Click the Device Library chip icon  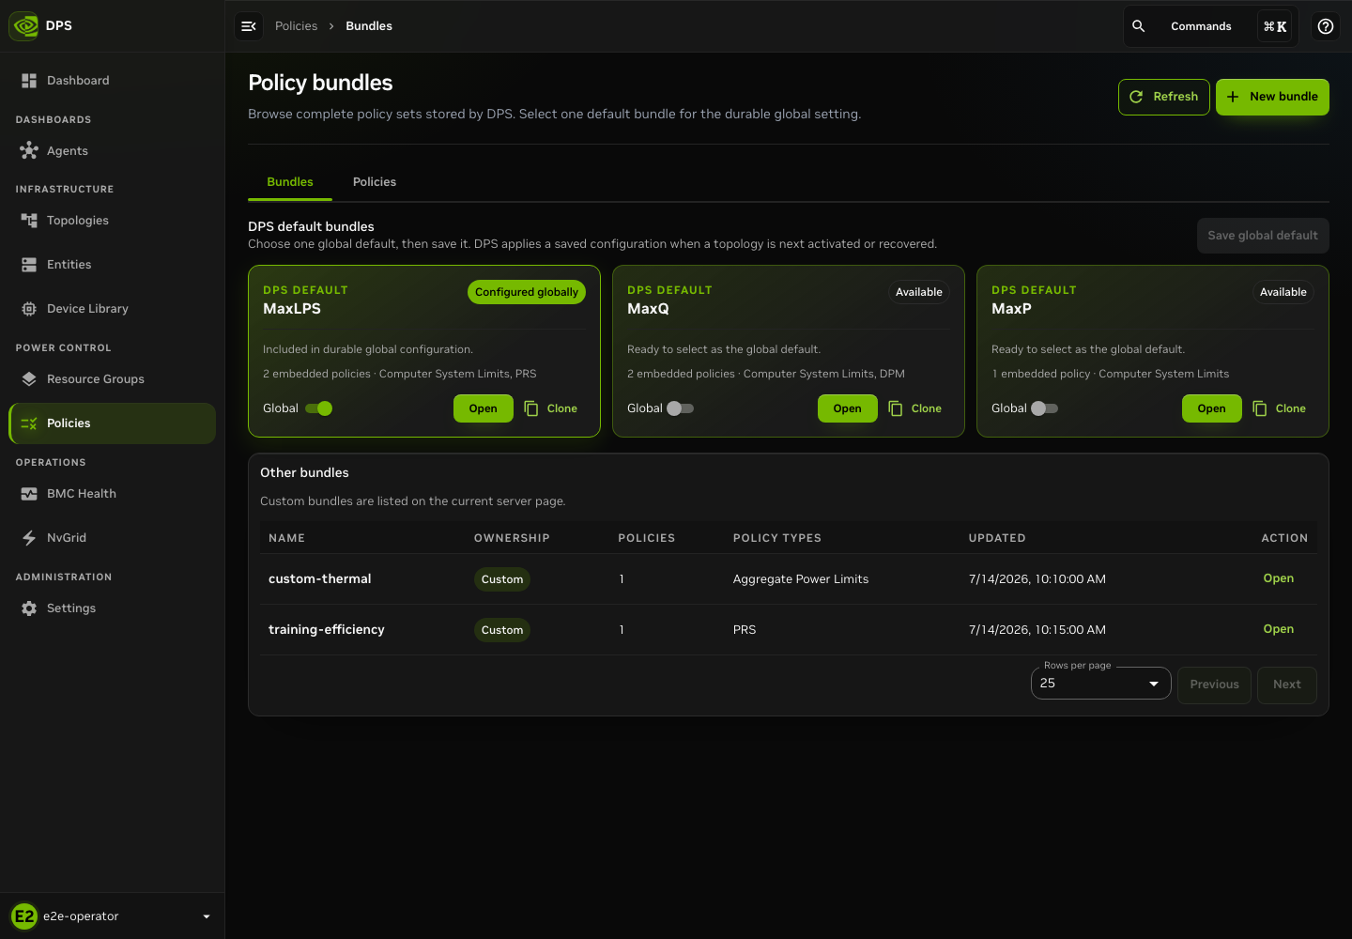pyautogui.click(x=29, y=309)
